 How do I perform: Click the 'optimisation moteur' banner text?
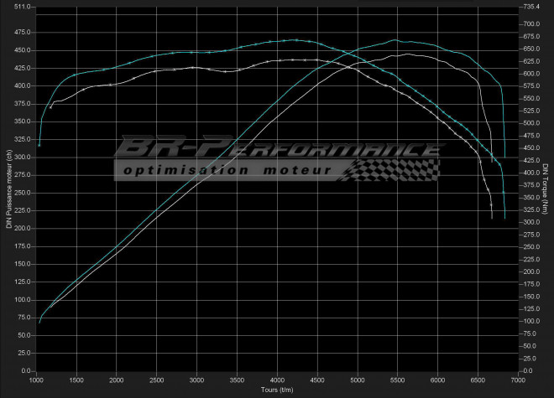(x=225, y=170)
